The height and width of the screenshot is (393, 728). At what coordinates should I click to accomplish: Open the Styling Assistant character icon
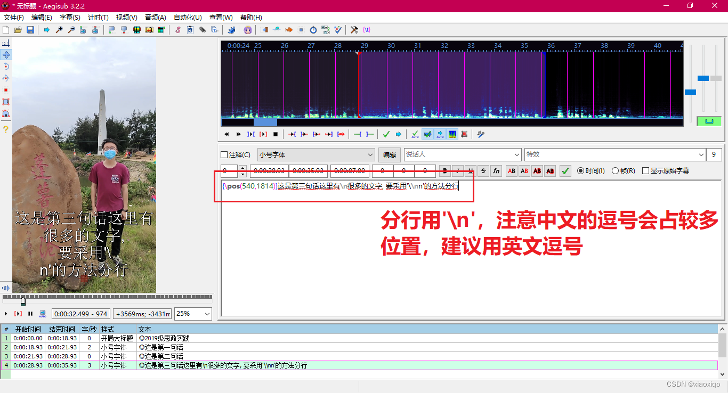248,30
